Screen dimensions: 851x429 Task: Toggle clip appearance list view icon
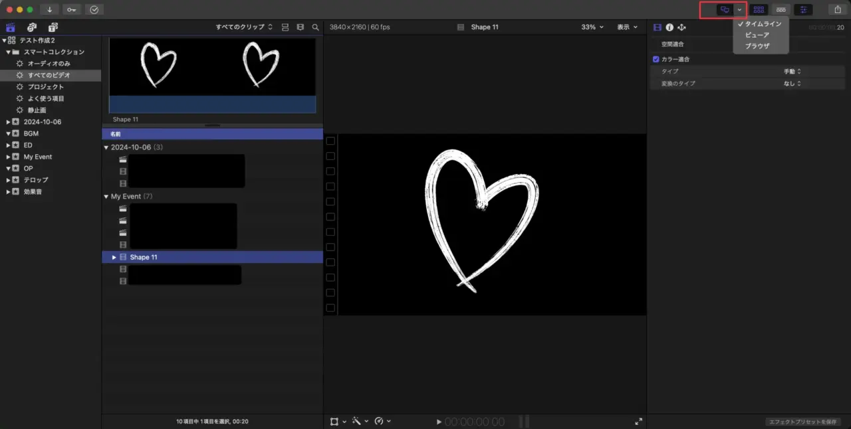coord(285,27)
